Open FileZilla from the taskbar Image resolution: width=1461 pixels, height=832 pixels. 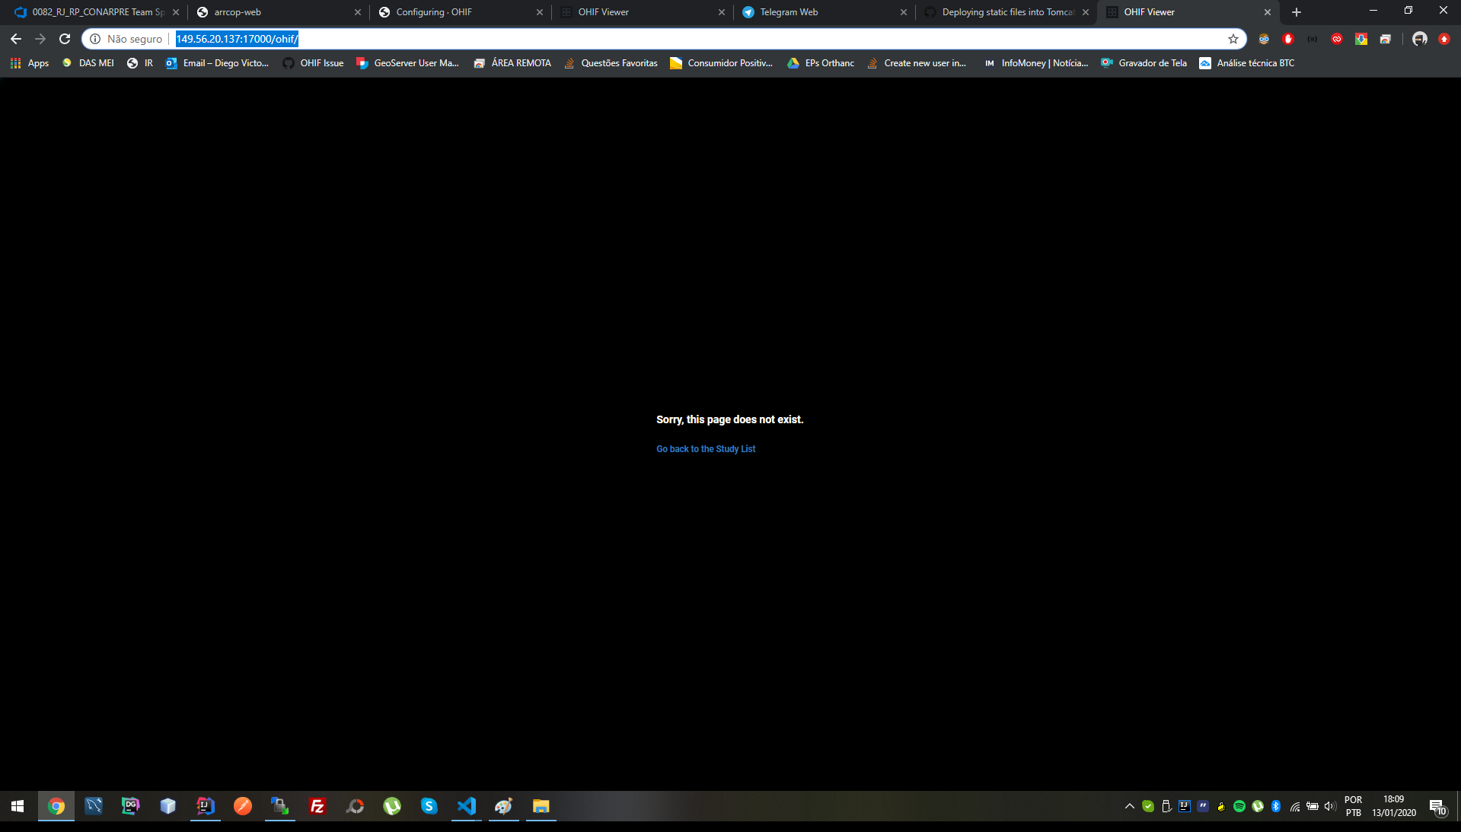click(x=317, y=806)
